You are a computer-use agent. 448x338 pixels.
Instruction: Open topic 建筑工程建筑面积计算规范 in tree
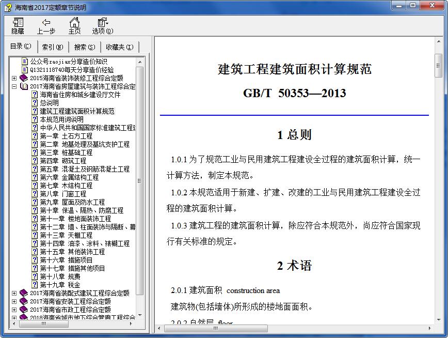click(x=77, y=111)
